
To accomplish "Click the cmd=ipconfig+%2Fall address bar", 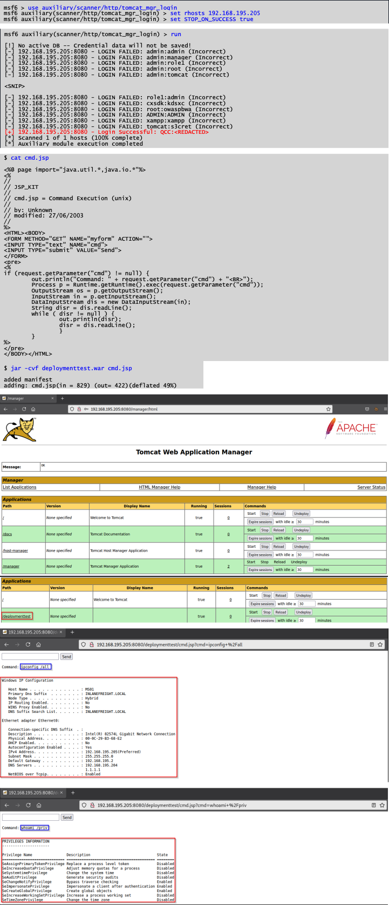I will pos(232,644).
